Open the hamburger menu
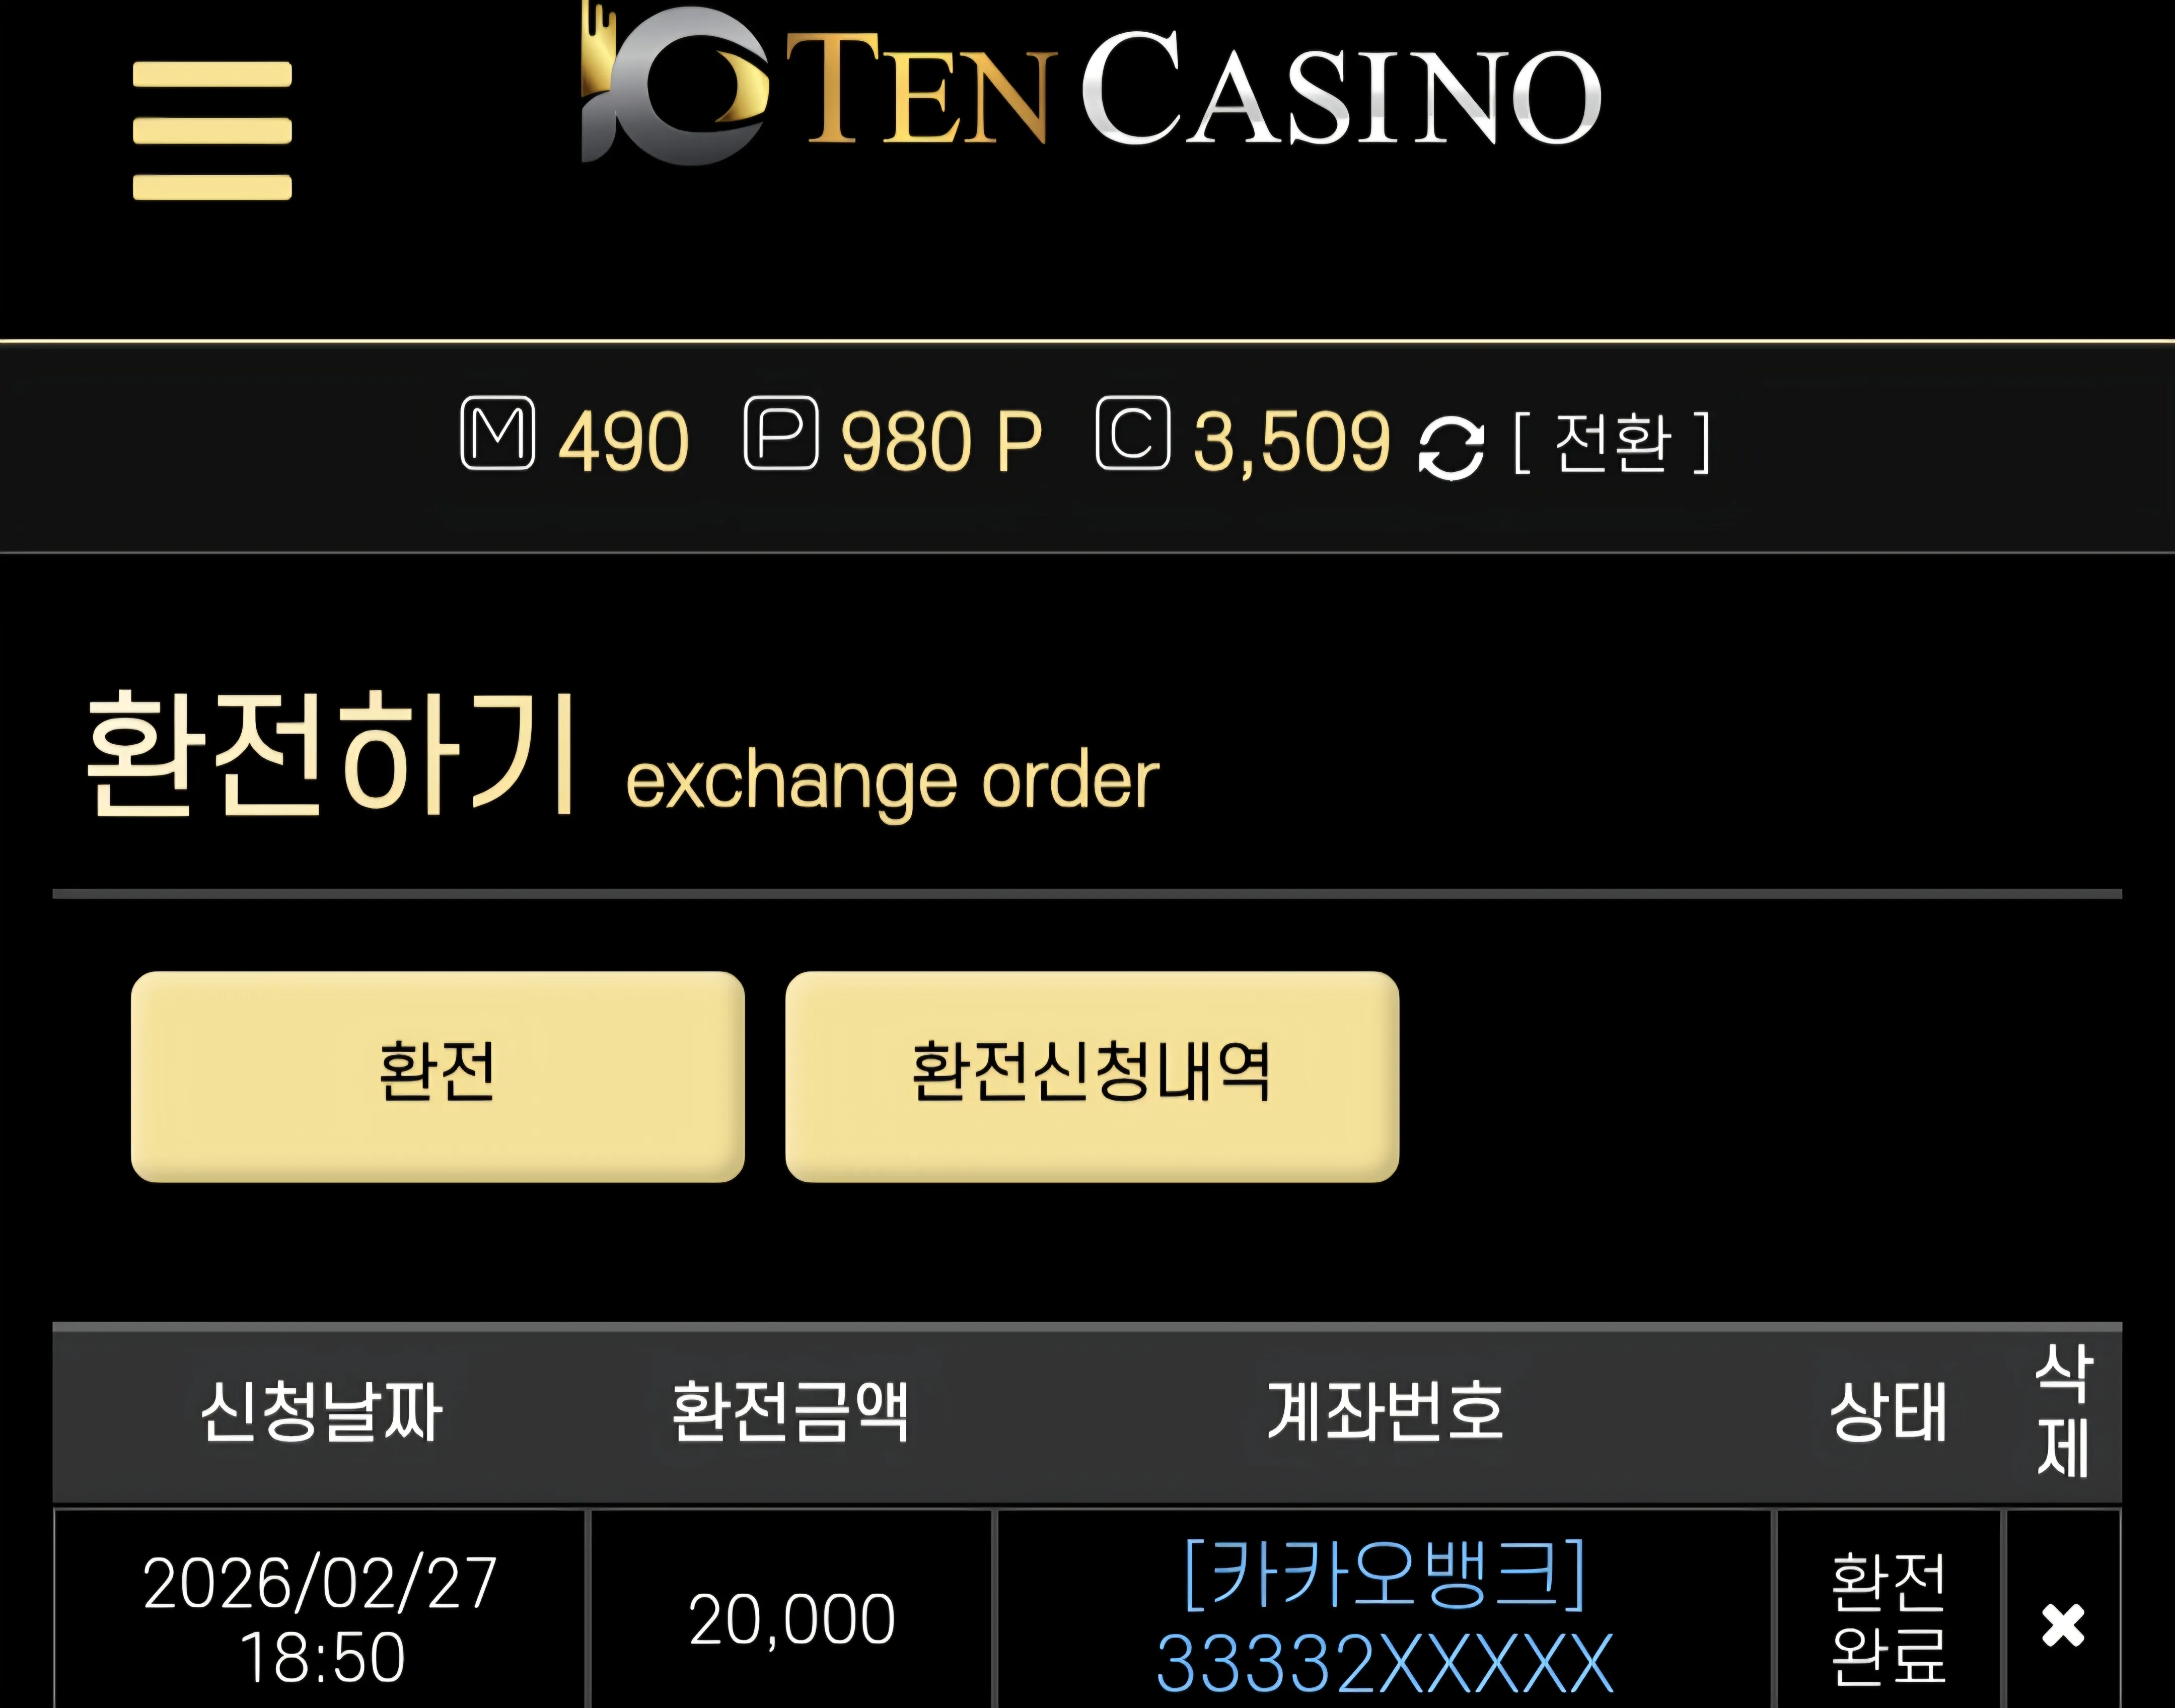Viewport: 2175px width, 1708px height. (x=212, y=131)
